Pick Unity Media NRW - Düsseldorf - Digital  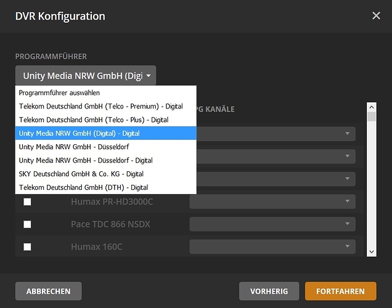(x=86, y=160)
